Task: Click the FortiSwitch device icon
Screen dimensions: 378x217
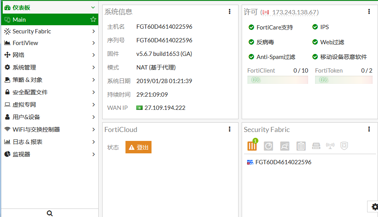Action: coord(316,146)
